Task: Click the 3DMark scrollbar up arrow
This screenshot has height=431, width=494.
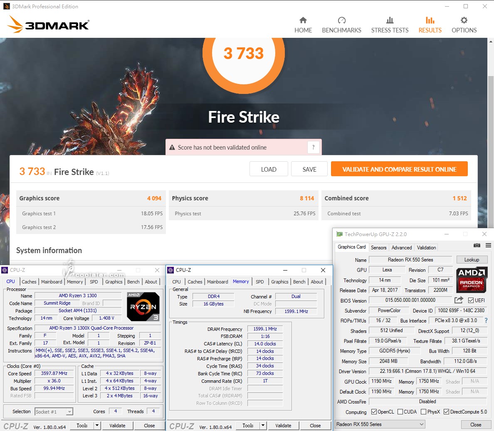Action: [x=491, y=41]
